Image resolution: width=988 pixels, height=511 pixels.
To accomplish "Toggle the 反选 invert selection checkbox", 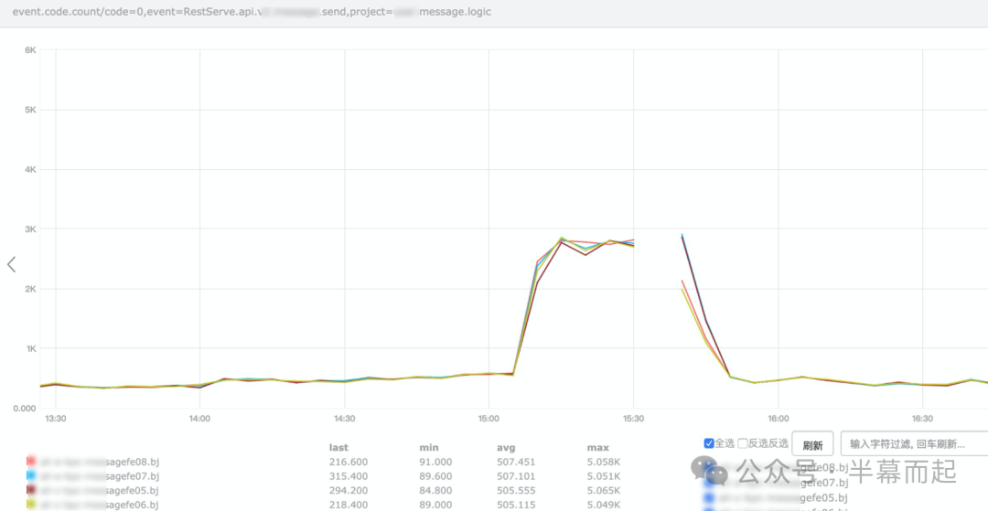I will coord(743,443).
